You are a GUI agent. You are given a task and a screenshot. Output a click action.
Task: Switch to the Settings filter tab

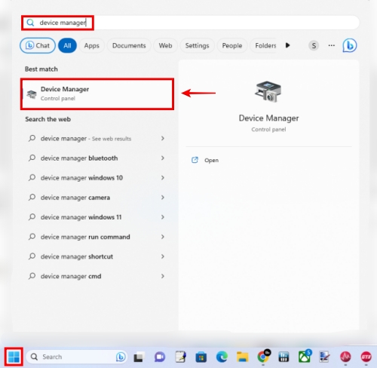click(197, 45)
